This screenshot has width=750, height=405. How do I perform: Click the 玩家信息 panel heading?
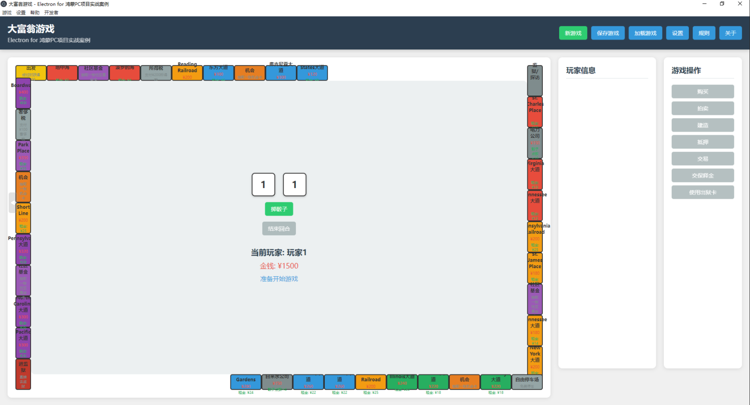coord(581,71)
